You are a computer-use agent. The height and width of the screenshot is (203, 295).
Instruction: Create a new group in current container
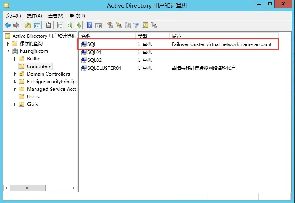(x=119, y=25)
